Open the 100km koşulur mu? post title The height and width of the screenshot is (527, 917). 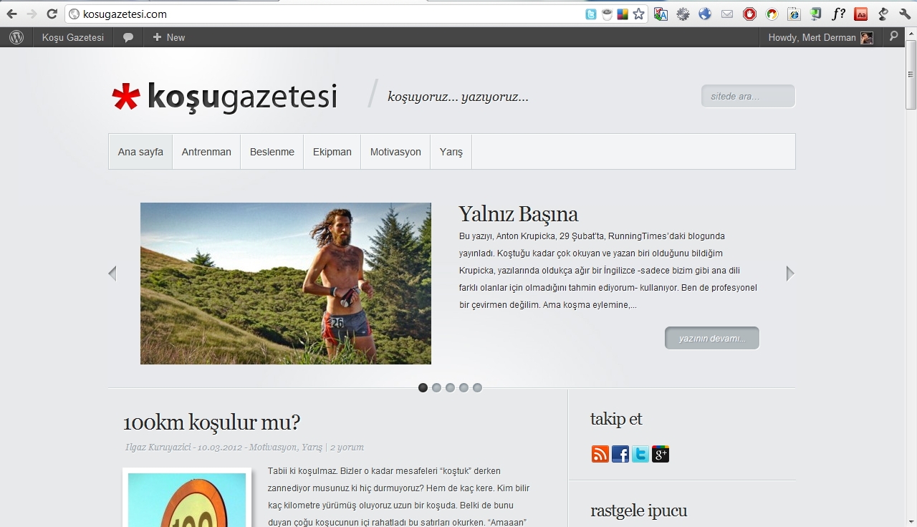(x=211, y=422)
